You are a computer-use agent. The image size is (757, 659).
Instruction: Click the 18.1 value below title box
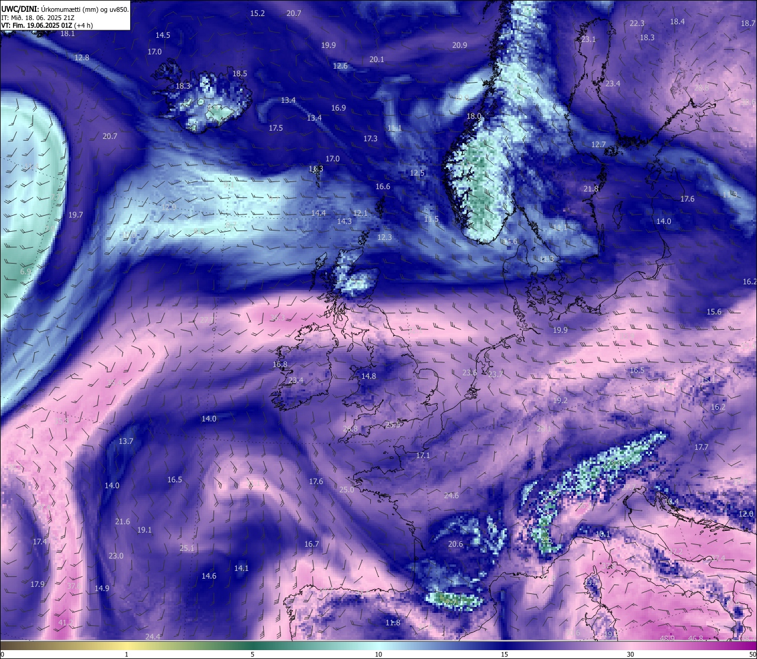67,34
